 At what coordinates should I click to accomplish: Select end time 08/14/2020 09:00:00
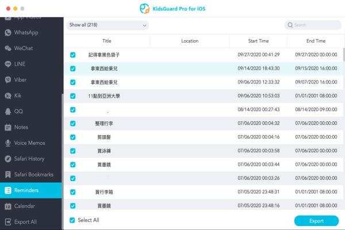coord(316,109)
